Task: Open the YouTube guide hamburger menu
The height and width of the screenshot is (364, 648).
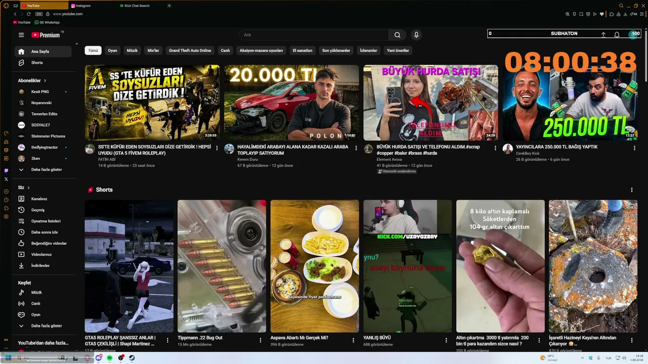Action: pos(21,35)
